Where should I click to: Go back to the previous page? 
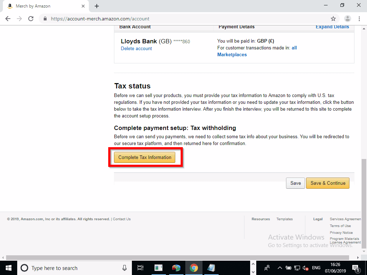click(8, 19)
